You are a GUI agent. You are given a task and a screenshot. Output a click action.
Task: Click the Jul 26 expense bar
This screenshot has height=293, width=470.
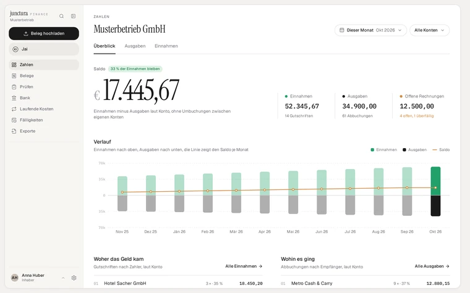click(x=350, y=205)
